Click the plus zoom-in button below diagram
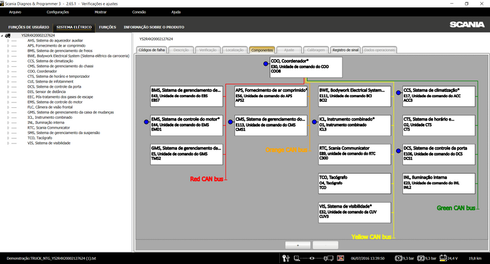Viewport: 490px width, 264px height. coord(298,245)
